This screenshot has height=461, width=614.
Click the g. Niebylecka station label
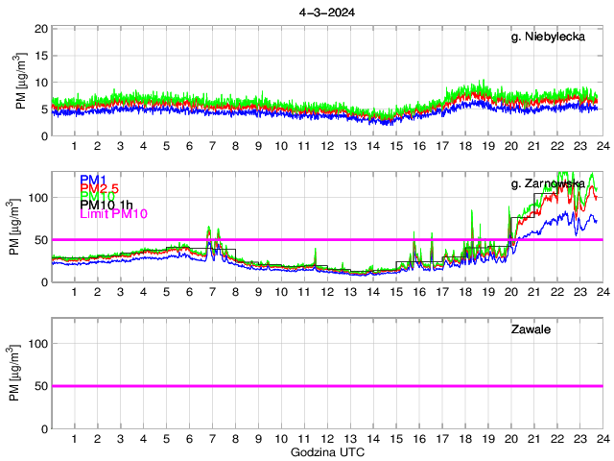[x=548, y=36]
